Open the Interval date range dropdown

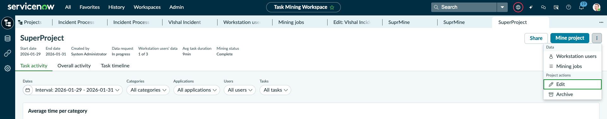(x=73, y=90)
